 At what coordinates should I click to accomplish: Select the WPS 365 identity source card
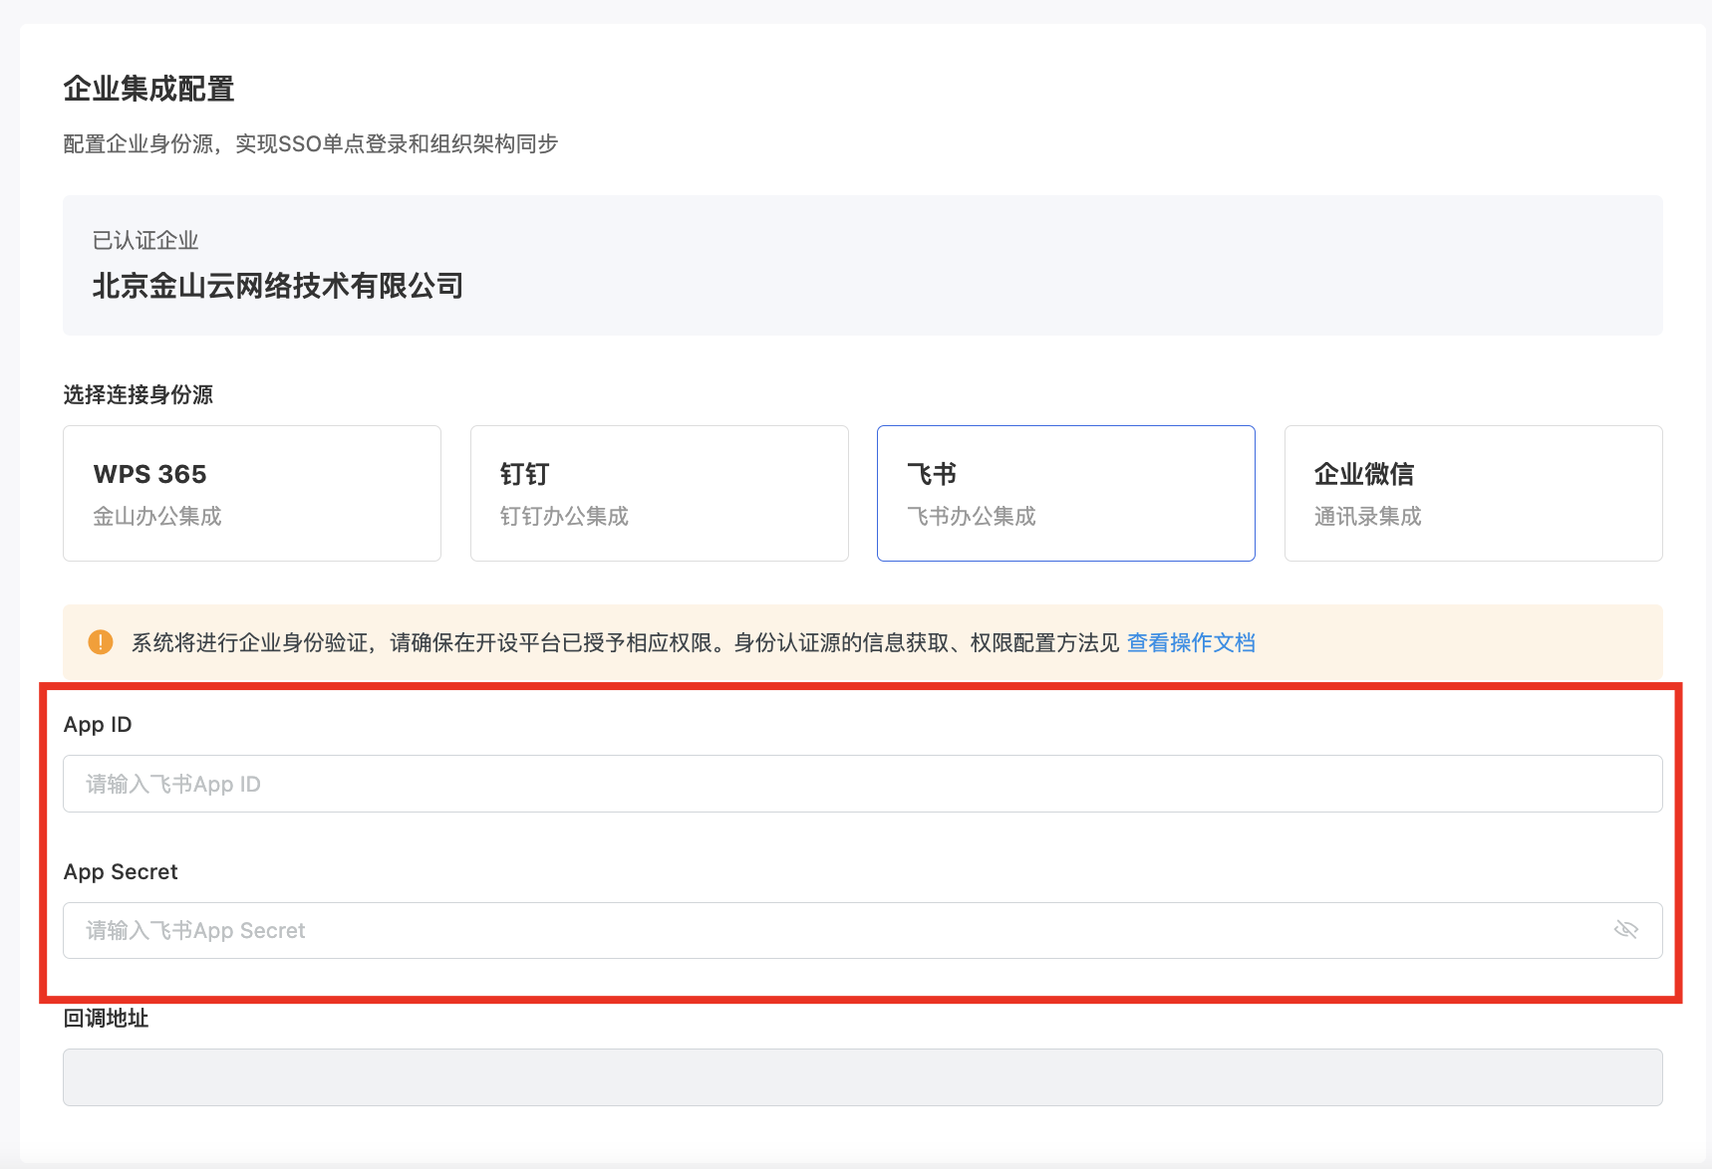click(252, 493)
